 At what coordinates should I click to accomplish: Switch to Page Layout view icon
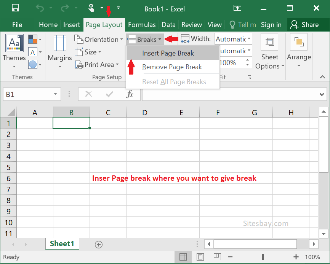pos(200,257)
